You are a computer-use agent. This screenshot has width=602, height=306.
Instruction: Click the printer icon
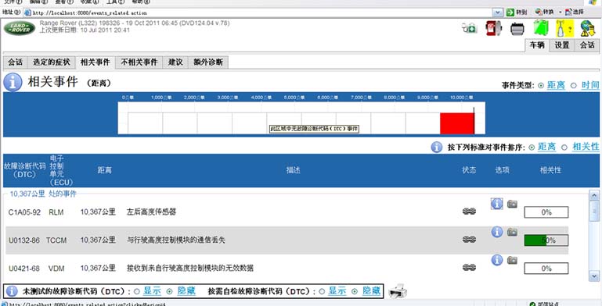pos(398,291)
